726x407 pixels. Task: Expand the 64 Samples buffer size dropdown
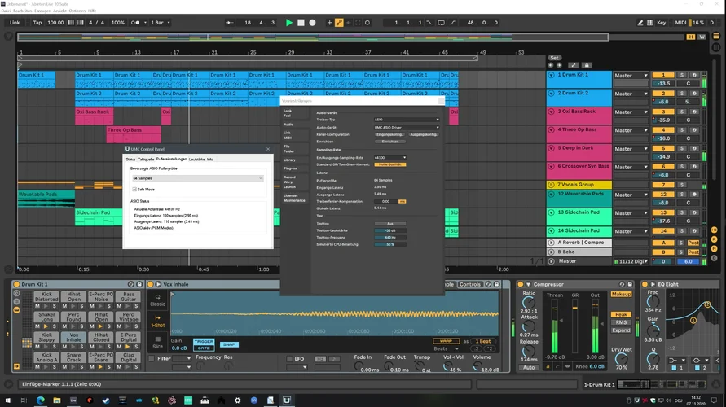pyautogui.click(x=197, y=177)
